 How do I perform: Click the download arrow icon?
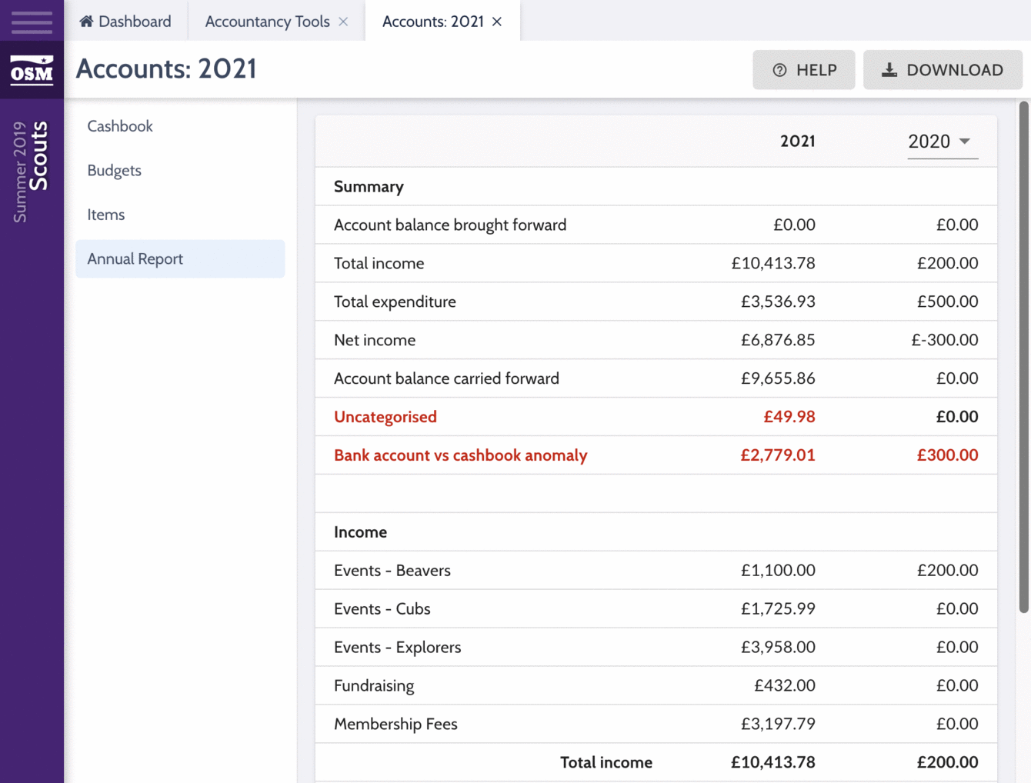[889, 70]
